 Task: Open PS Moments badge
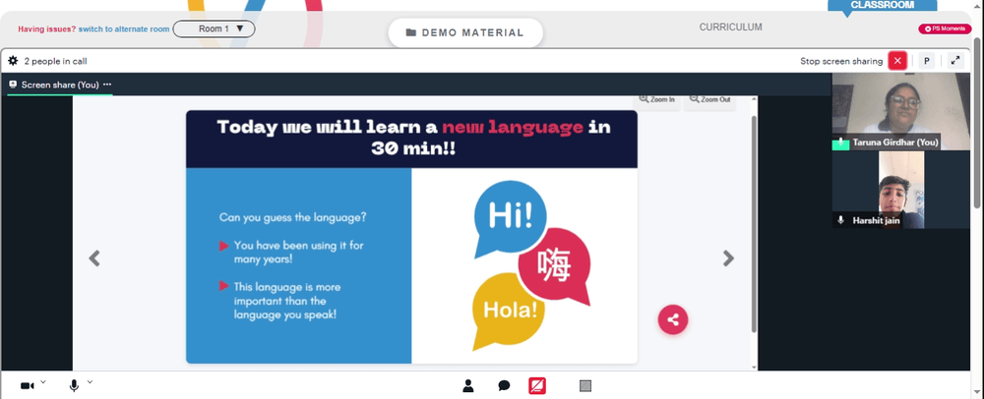pos(945,28)
